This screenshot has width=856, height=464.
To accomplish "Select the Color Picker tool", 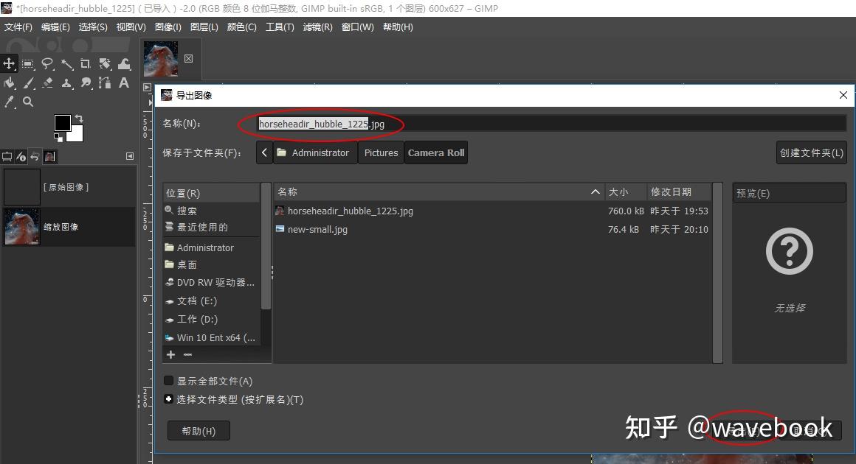I will [x=10, y=102].
